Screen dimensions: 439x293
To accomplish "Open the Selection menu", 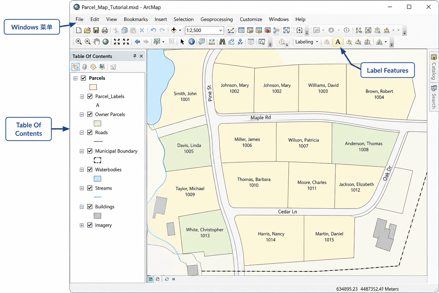I will point(183,19).
